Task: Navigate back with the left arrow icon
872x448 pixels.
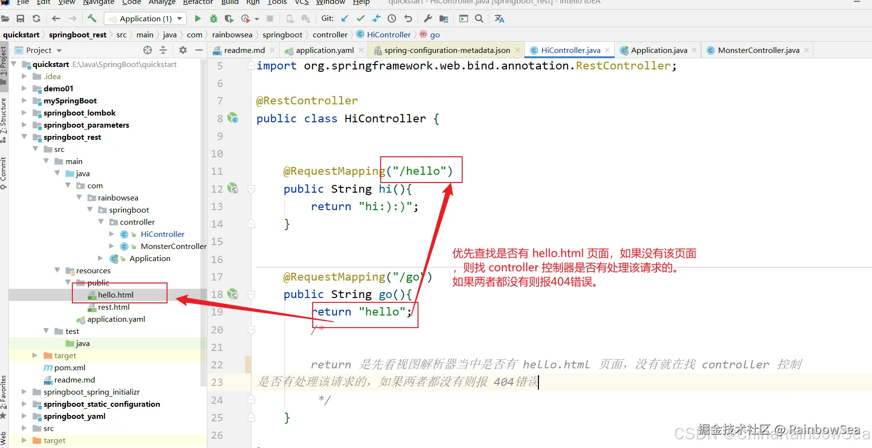Action: [x=56, y=18]
